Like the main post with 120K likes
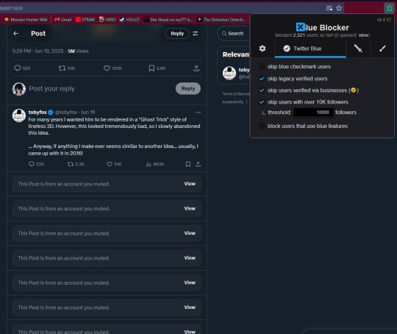This screenshot has height=334, width=397. pyautogui.click(x=107, y=68)
